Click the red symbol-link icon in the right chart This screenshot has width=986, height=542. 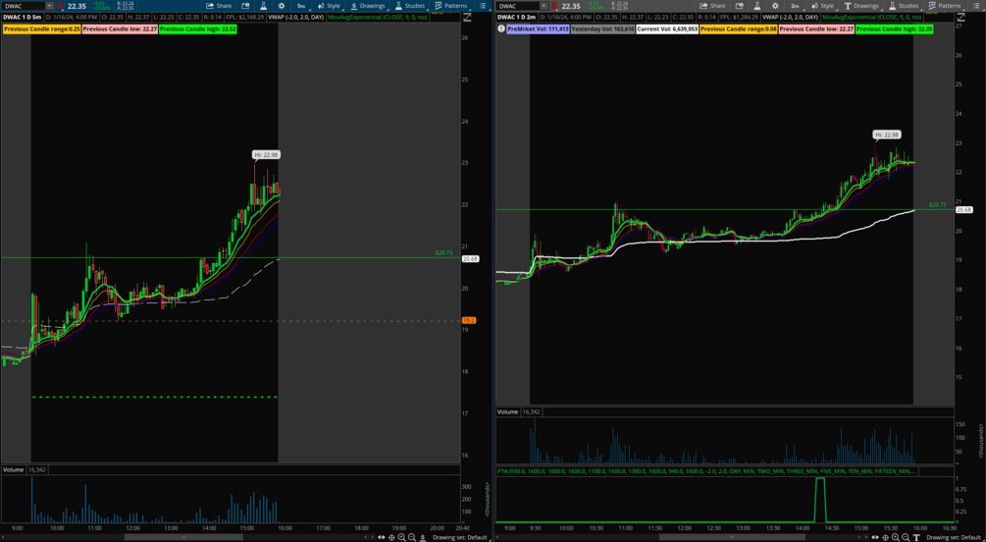pyautogui.click(x=554, y=6)
